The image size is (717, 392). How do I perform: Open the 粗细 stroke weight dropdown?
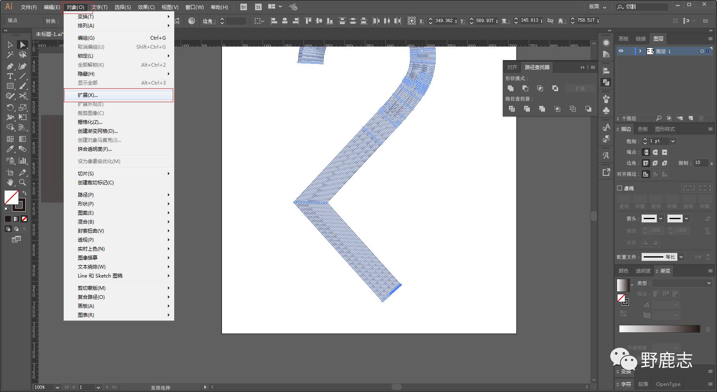[673, 141]
